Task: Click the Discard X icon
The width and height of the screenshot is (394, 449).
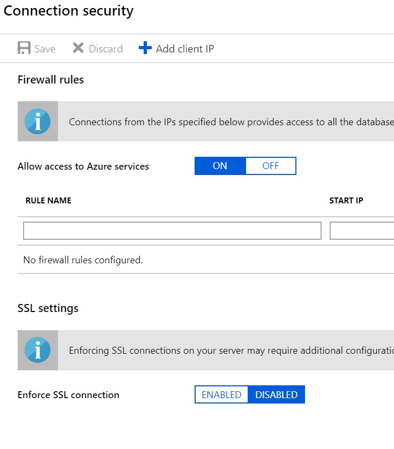Action: (x=78, y=48)
